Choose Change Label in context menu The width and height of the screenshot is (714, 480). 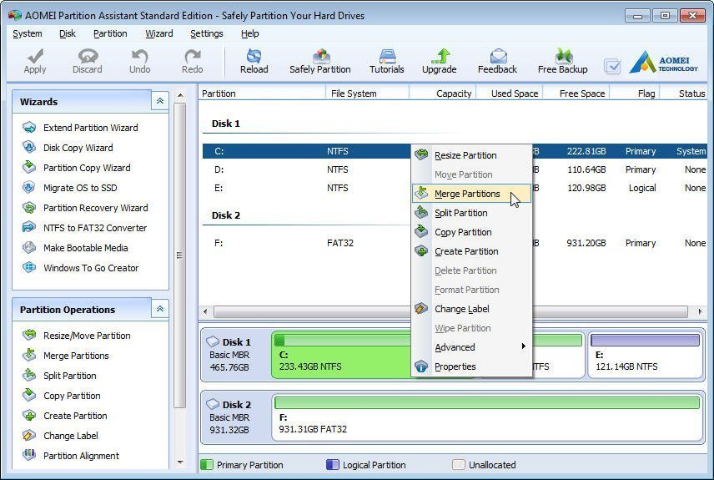tap(471, 309)
